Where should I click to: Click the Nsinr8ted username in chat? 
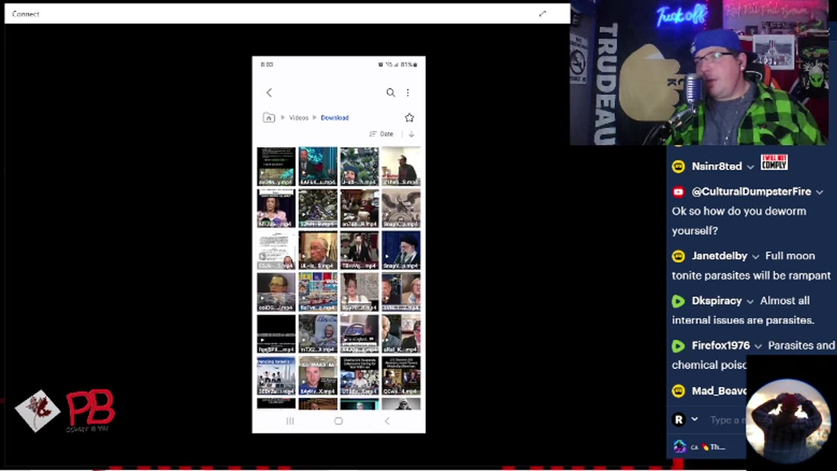pyautogui.click(x=717, y=166)
